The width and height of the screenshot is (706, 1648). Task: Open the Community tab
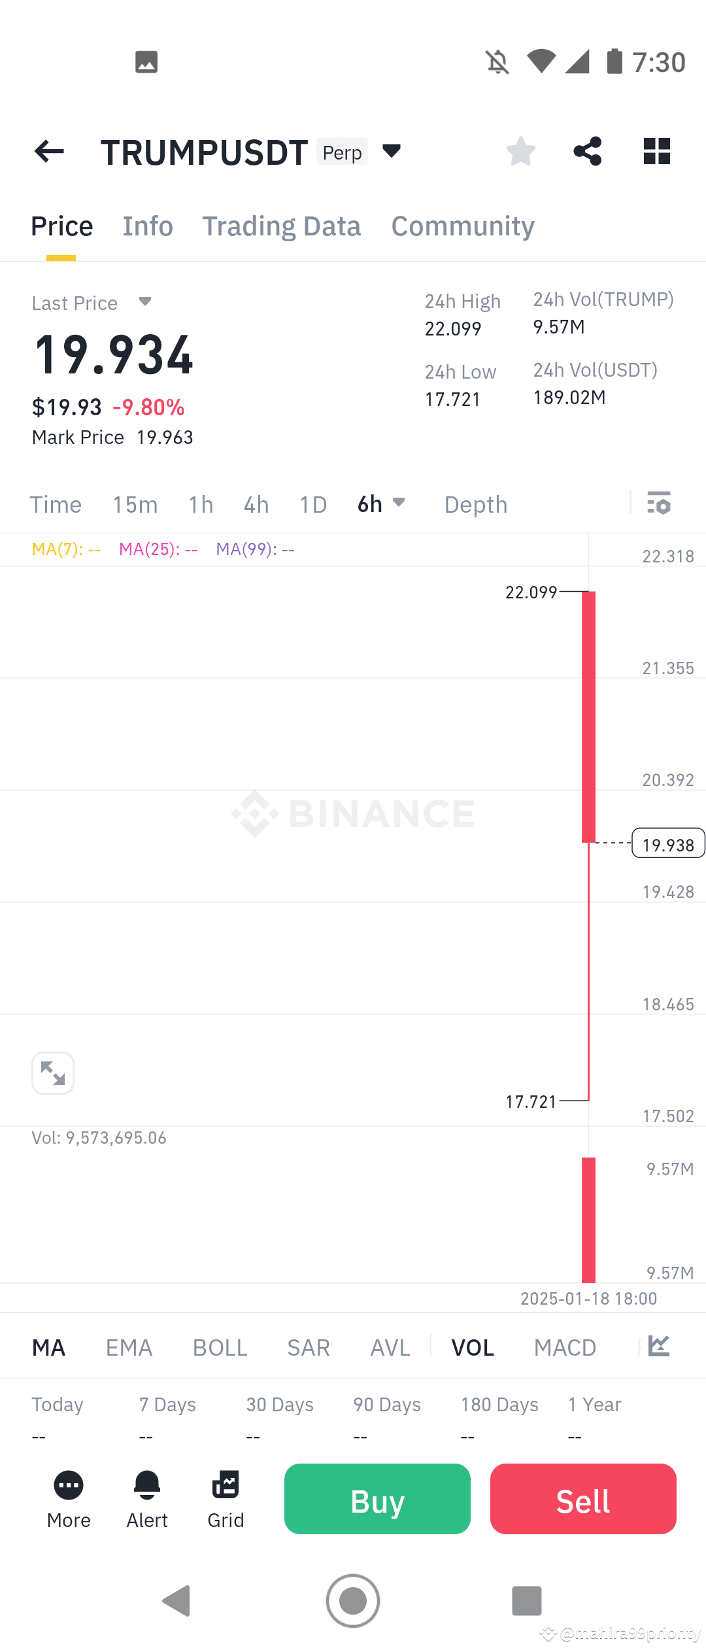point(462,226)
